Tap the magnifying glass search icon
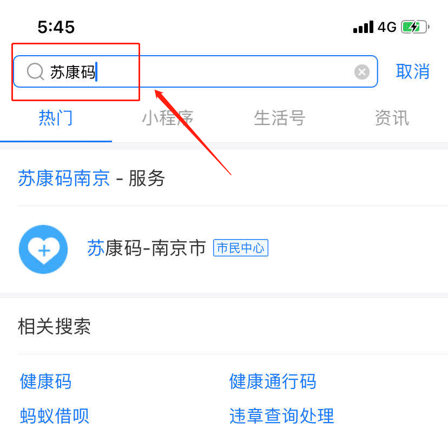 tap(35, 71)
